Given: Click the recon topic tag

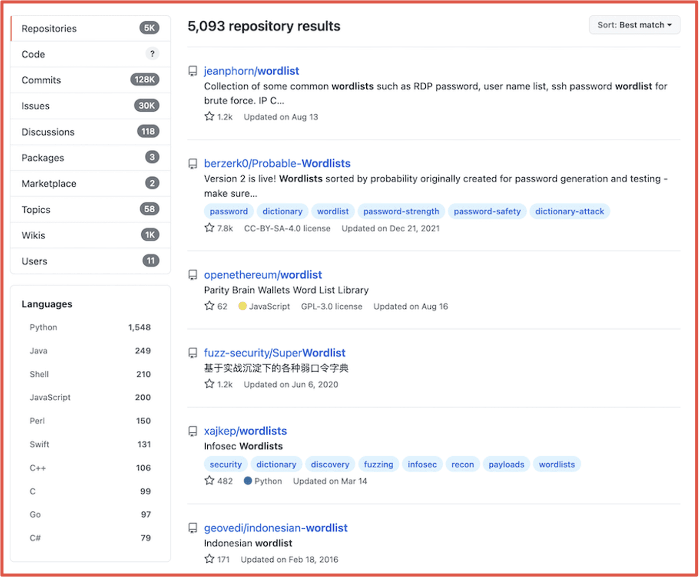Looking at the screenshot, I should click(x=463, y=464).
